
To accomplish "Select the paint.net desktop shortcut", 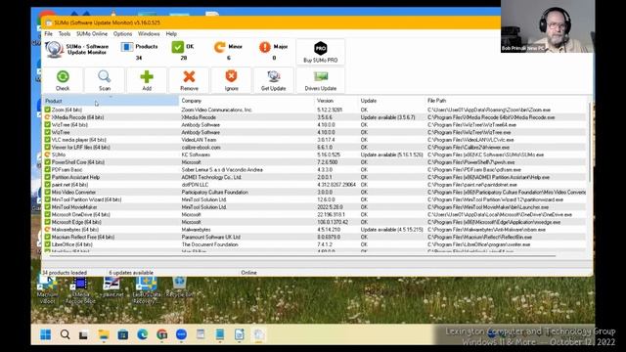I will pyautogui.click(x=112, y=287).
